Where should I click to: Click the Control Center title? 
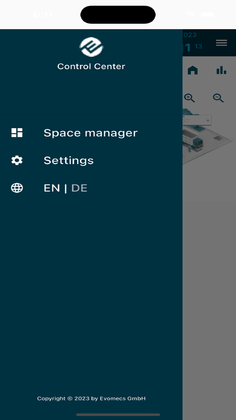tap(91, 66)
